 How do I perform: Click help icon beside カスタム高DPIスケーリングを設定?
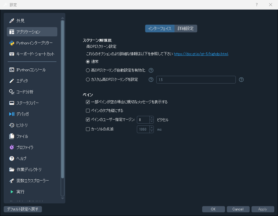(151, 79)
